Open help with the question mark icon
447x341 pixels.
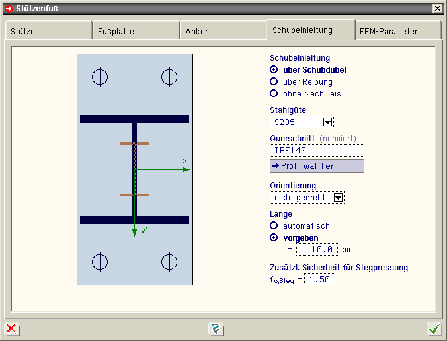point(216,328)
